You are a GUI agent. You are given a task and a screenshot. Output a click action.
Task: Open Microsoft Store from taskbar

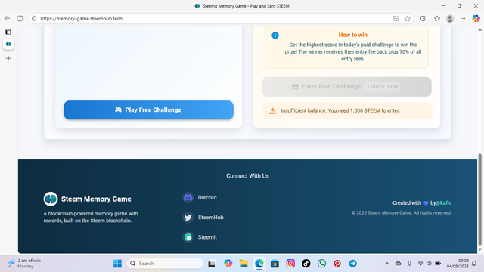[x=275, y=264]
